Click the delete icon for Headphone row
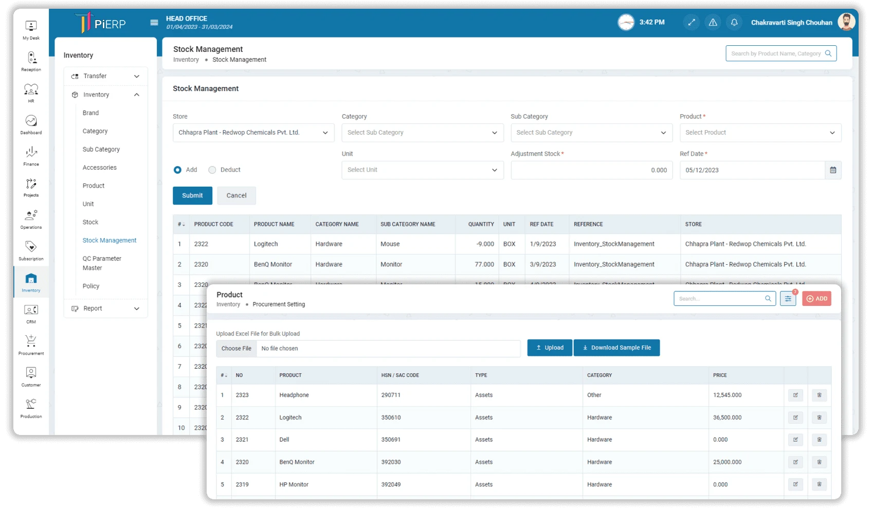This screenshot has height=508, width=872. pos(819,395)
